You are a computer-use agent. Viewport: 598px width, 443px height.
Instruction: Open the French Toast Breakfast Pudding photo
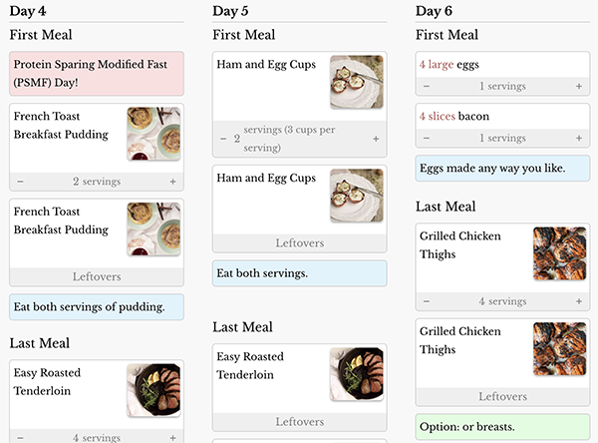pos(153,134)
